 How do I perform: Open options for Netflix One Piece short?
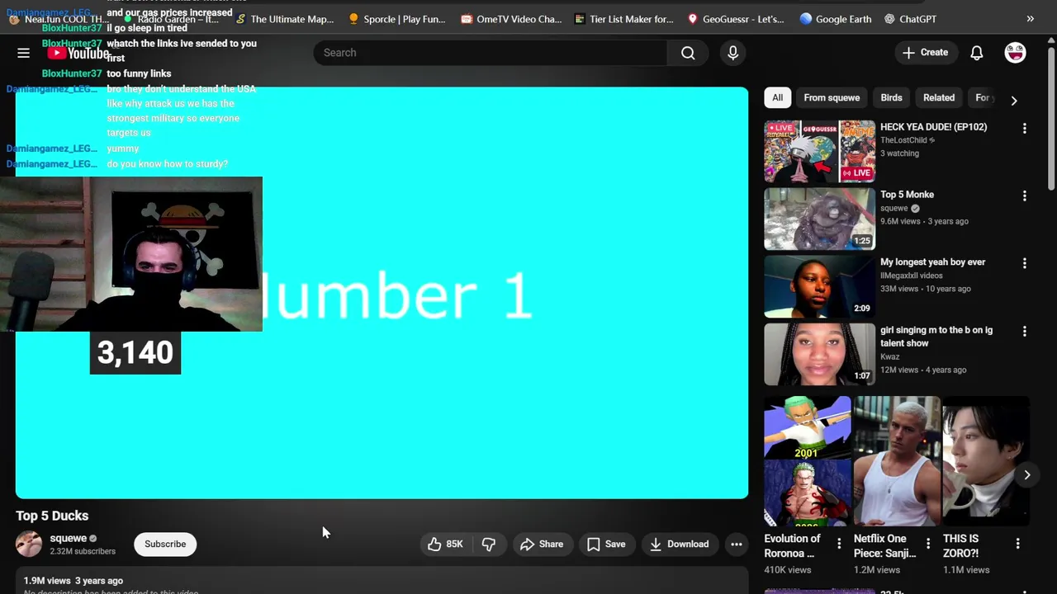928,544
